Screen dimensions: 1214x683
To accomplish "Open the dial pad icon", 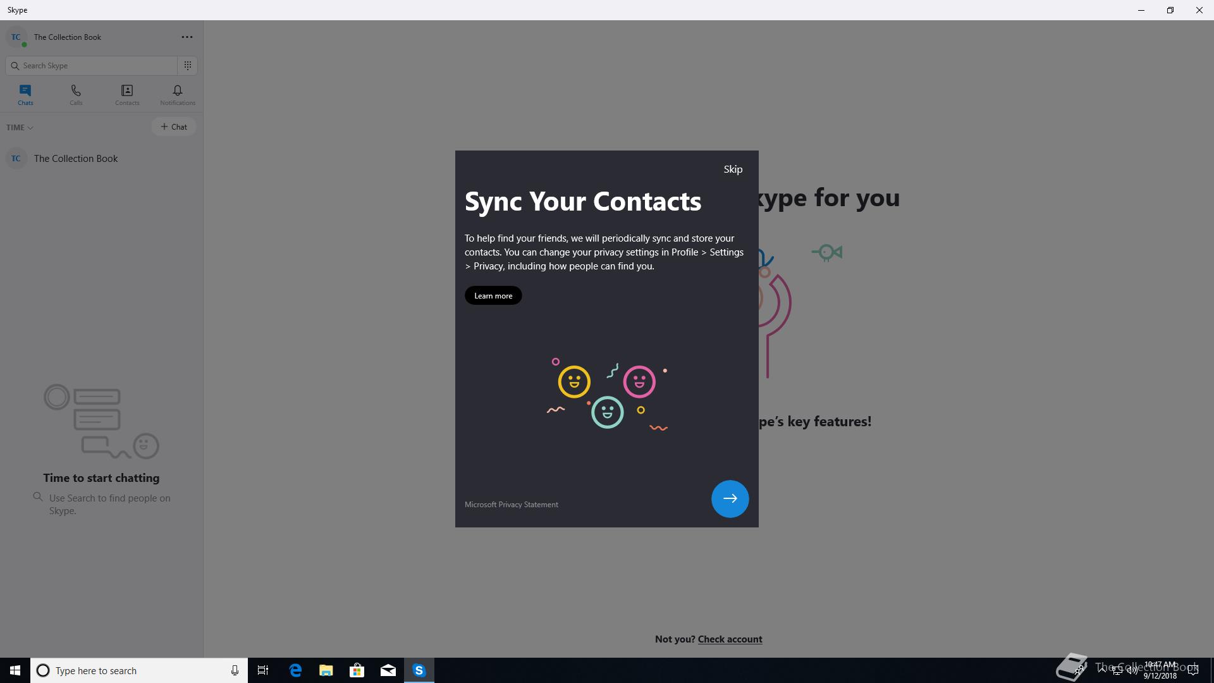I will (x=188, y=66).
